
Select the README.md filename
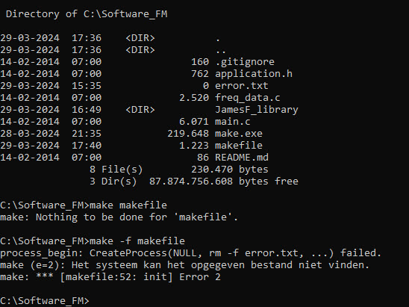[x=242, y=158]
